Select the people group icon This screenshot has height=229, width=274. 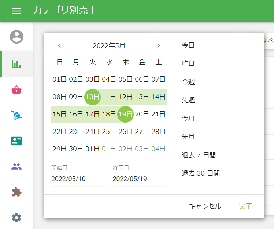[x=16, y=167]
